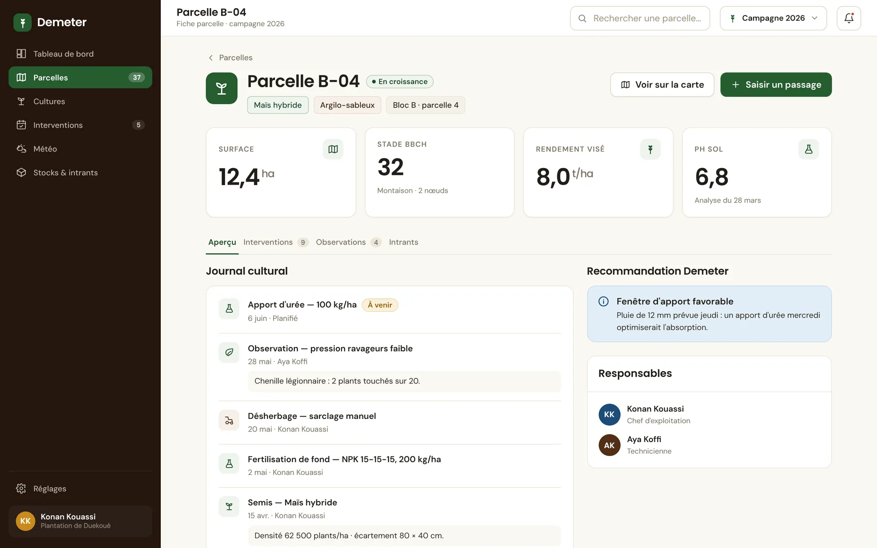Open Cultures in the sidebar

pos(80,101)
